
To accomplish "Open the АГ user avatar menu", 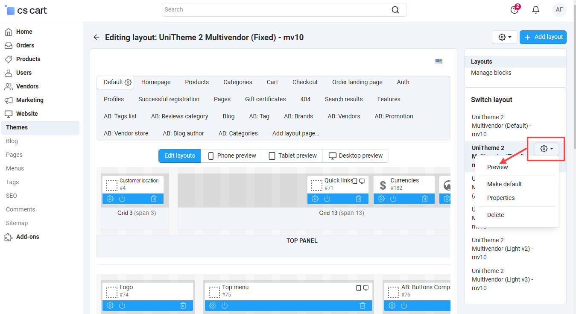I will point(559,10).
